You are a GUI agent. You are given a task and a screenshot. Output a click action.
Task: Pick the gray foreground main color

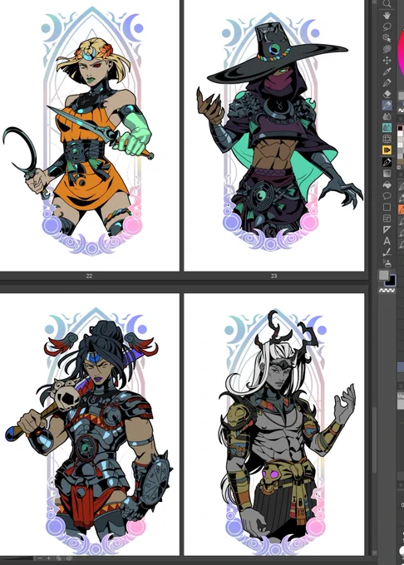[384, 276]
